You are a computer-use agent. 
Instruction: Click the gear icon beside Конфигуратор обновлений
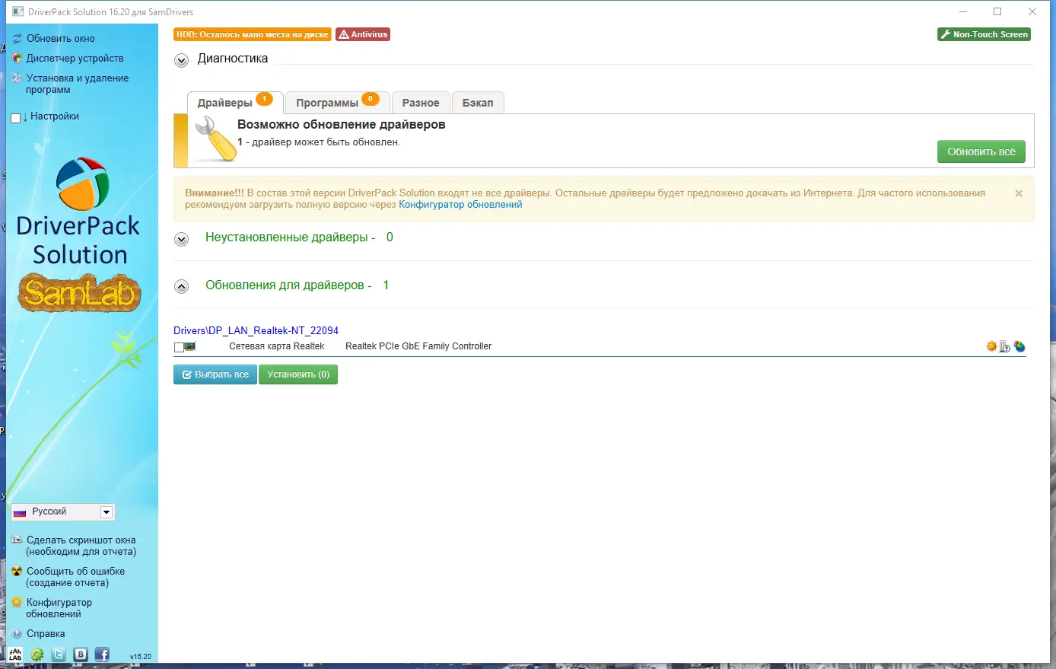(x=17, y=602)
